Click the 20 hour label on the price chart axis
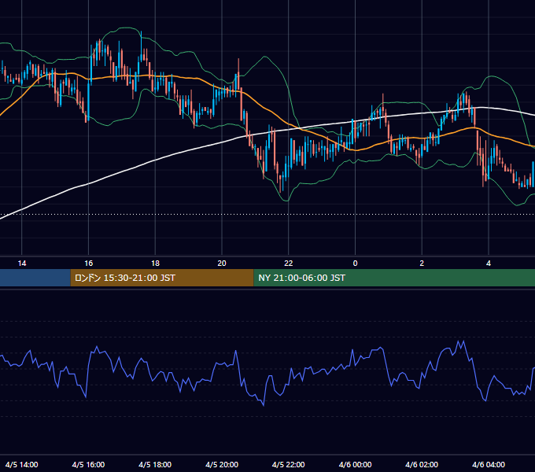 click(222, 264)
